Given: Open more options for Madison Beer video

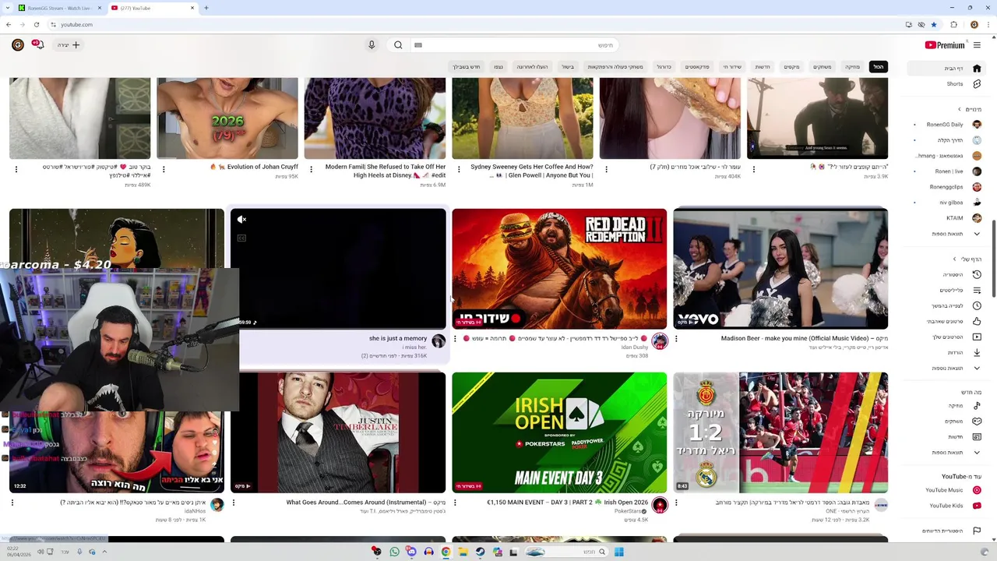Looking at the screenshot, I should (x=676, y=339).
